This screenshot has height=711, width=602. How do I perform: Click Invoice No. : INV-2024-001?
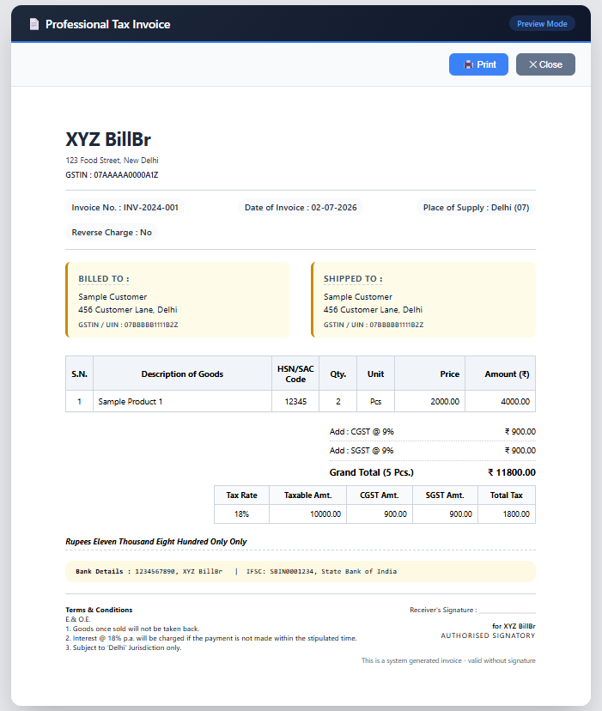click(125, 208)
